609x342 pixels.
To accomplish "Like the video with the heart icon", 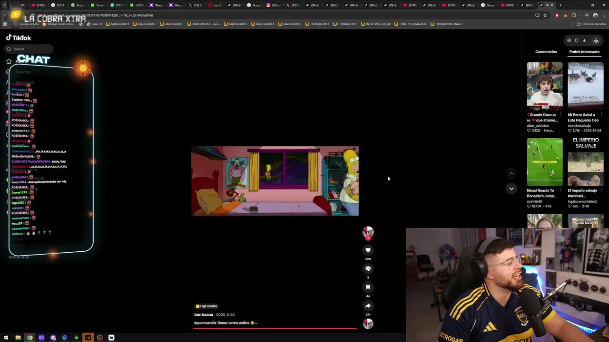I will (x=368, y=250).
